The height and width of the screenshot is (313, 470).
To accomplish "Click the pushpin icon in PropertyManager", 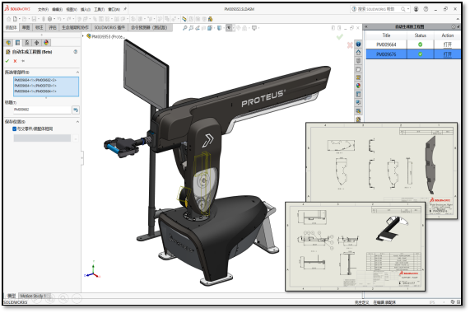I will click(23, 61).
